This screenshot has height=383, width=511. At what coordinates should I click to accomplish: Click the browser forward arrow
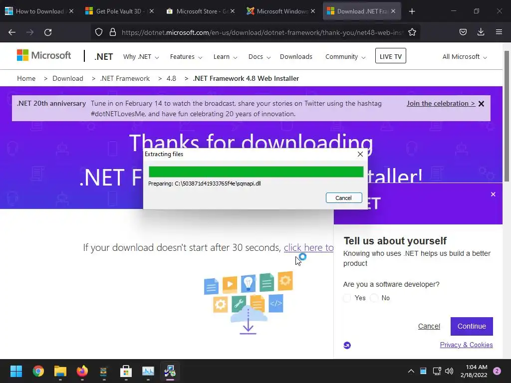click(x=30, y=32)
